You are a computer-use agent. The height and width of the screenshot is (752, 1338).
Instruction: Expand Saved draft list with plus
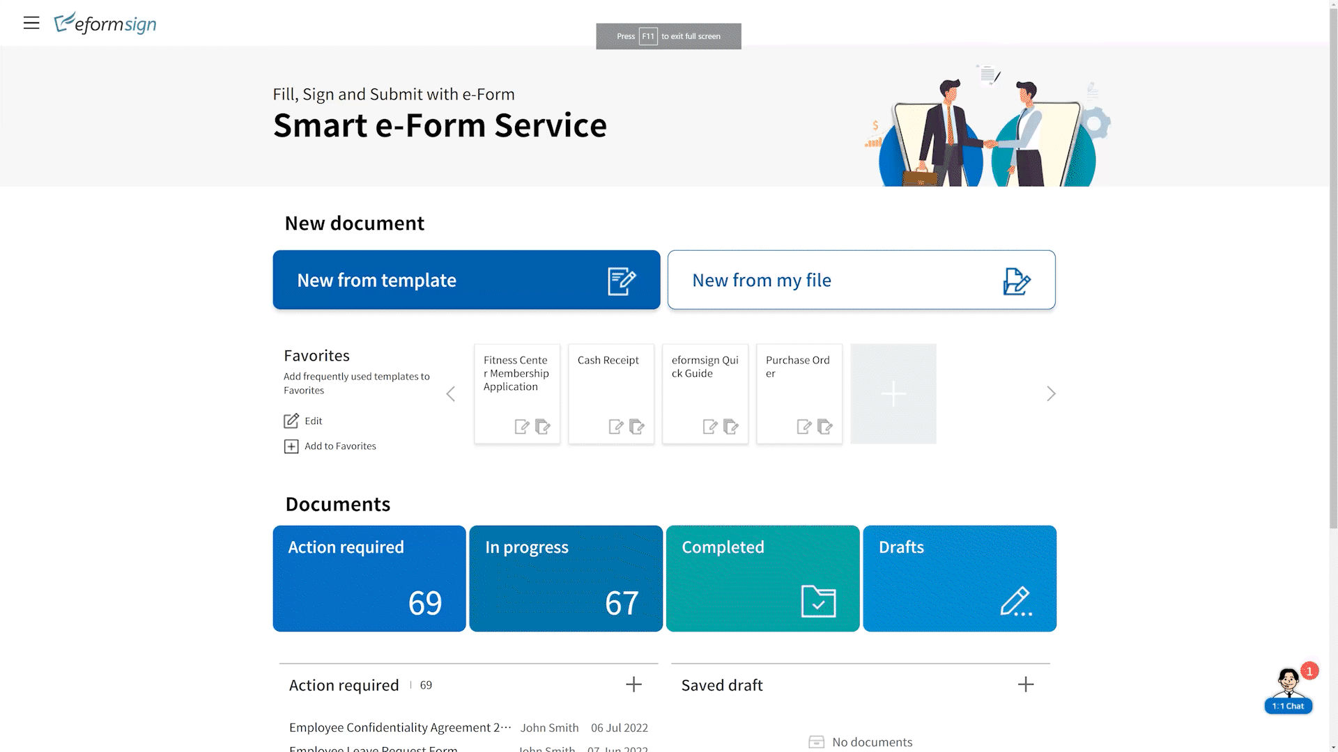pos(1026,684)
